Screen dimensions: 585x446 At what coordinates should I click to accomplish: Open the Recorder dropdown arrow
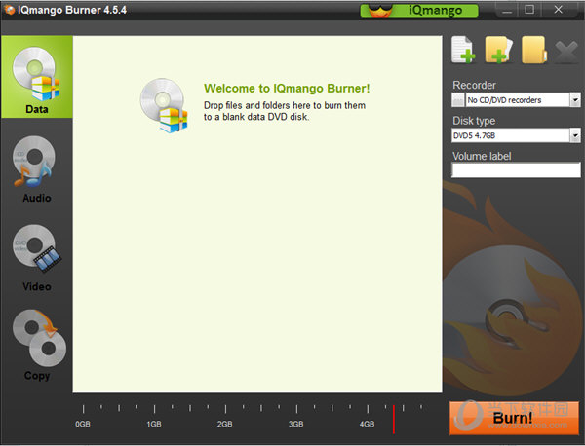pyautogui.click(x=575, y=100)
